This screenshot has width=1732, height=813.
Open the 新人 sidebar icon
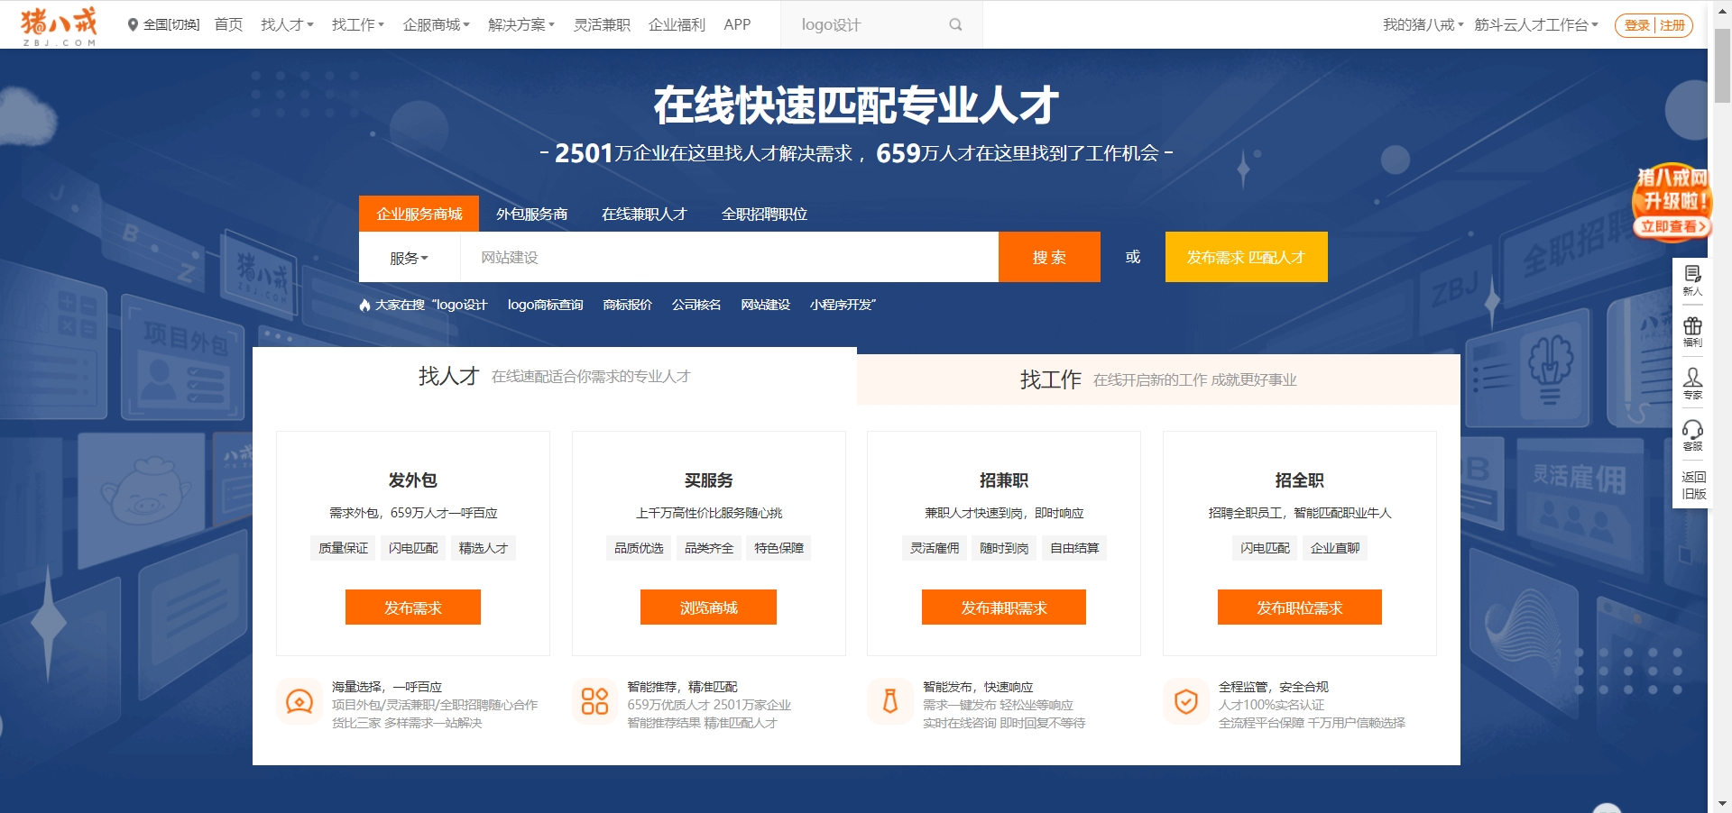pos(1692,280)
